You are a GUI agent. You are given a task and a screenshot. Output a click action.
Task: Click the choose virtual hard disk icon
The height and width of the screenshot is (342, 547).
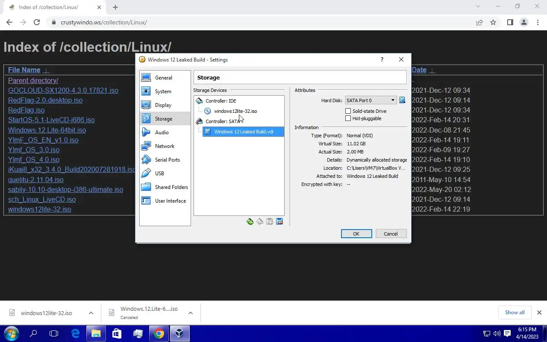point(402,100)
